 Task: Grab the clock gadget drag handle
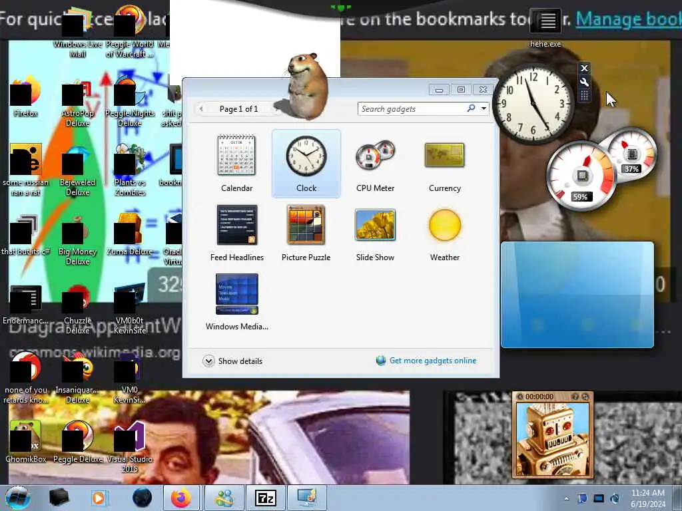click(584, 96)
